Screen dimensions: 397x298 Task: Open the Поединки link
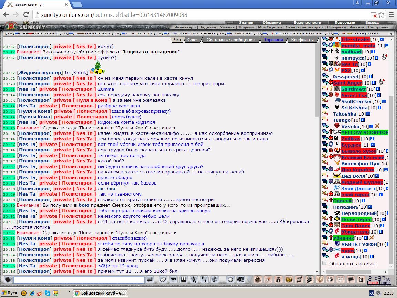tap(336, 27)
